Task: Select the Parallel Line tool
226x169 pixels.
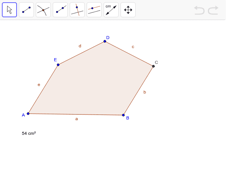Action: (94, 10)
